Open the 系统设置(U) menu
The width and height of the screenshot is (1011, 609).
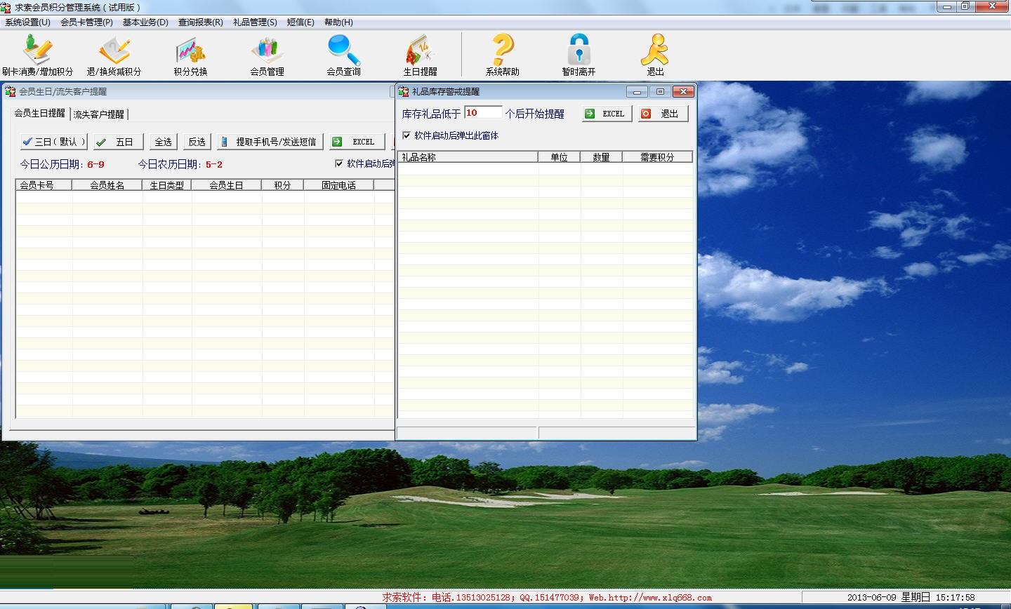[x=27, y=22]
